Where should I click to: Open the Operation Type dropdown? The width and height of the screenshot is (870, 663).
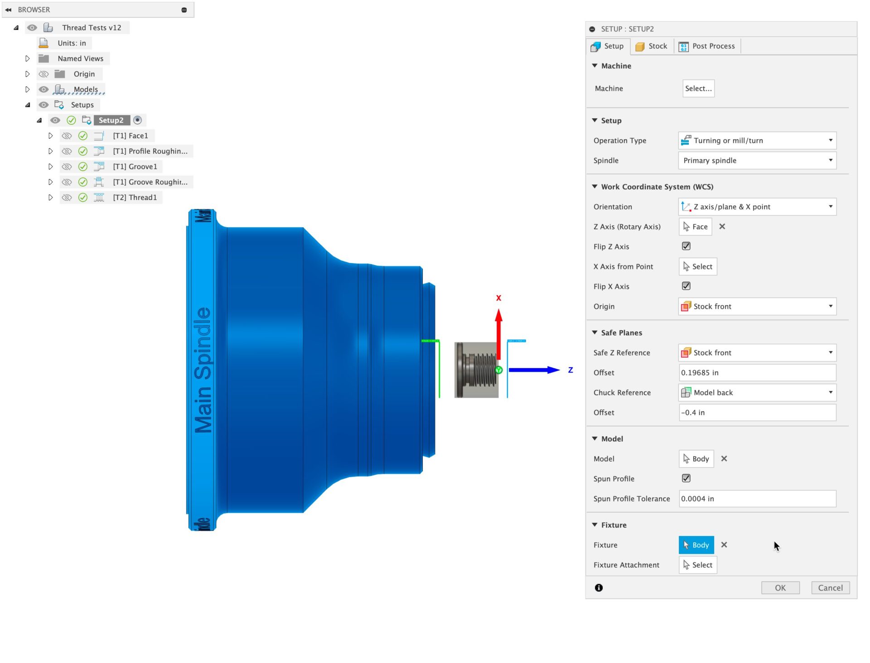click(757, 140)
